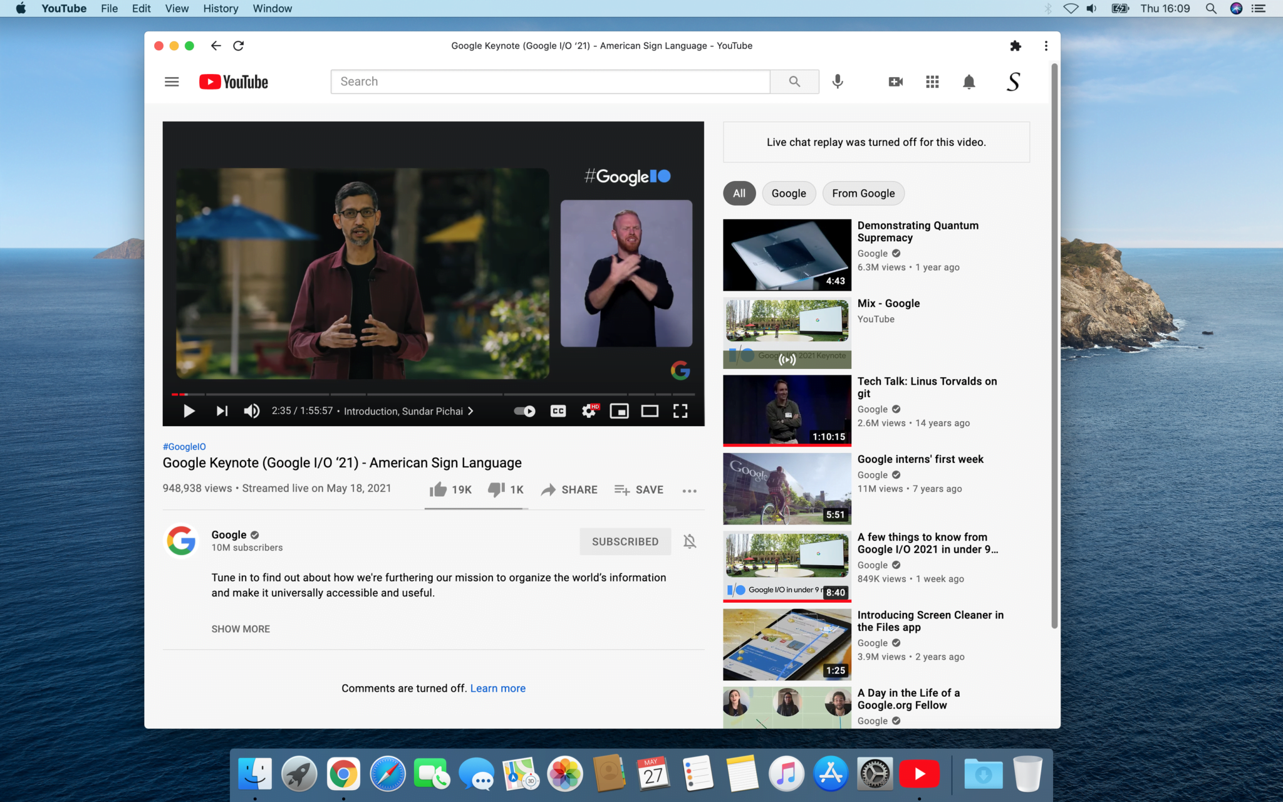Image resolution: width=1283 pixels, height=802 pixels.
Task: Mute the video via the speaker icon
Action: tap(251, 411)
